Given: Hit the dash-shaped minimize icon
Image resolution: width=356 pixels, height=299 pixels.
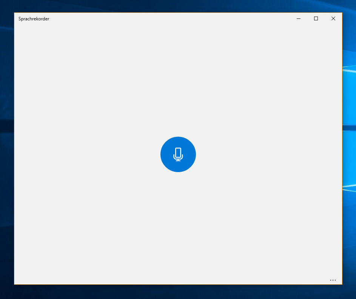Looking at the screenshot, I should coord(299,19).
